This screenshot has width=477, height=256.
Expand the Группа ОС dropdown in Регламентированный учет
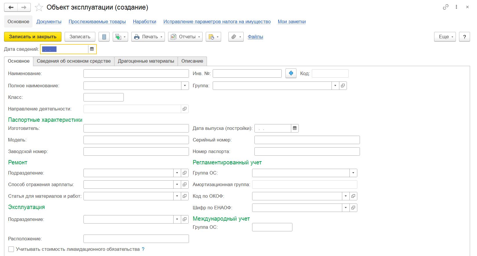[353, 173]
